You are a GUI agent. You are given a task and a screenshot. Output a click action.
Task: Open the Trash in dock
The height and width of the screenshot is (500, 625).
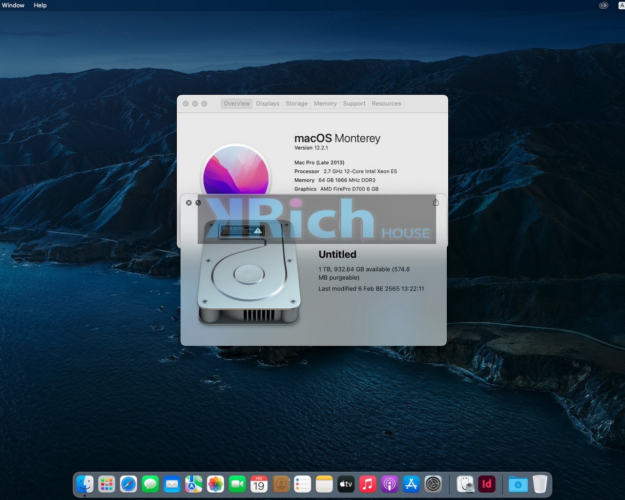[540, 484]
